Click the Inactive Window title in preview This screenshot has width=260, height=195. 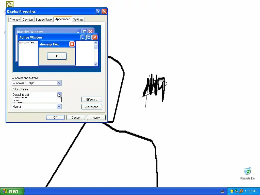tap(30, 32)
